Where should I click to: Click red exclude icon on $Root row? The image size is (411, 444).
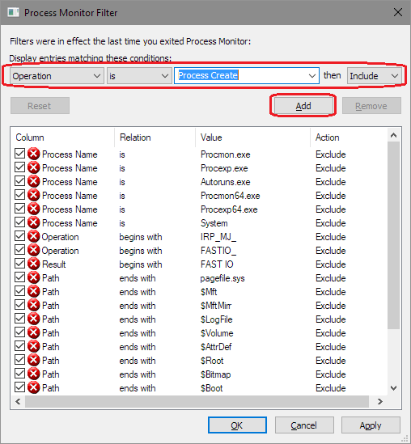tap(33, 360)
